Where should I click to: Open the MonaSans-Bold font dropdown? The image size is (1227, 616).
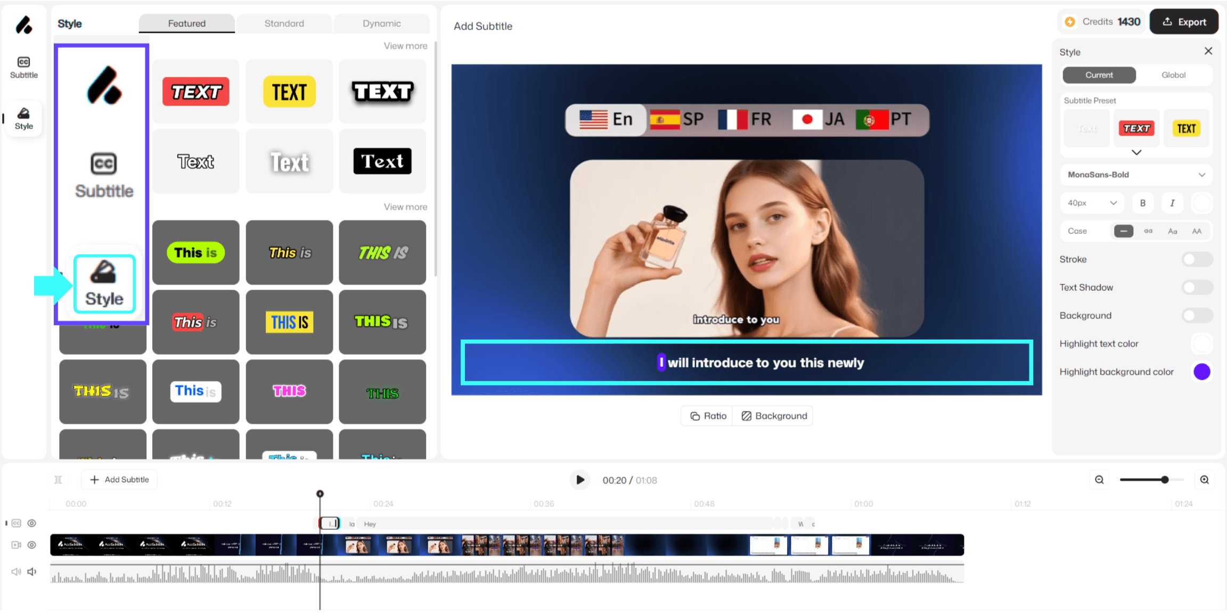(1135, 175)
